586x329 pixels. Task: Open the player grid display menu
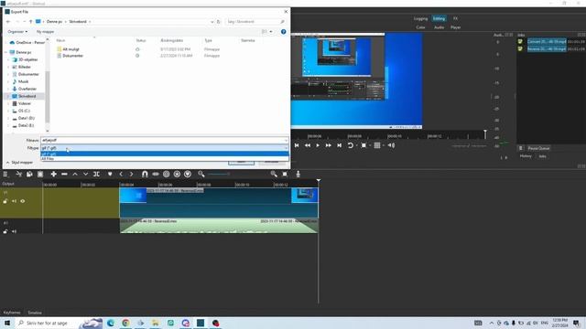[x=377, y=145]
